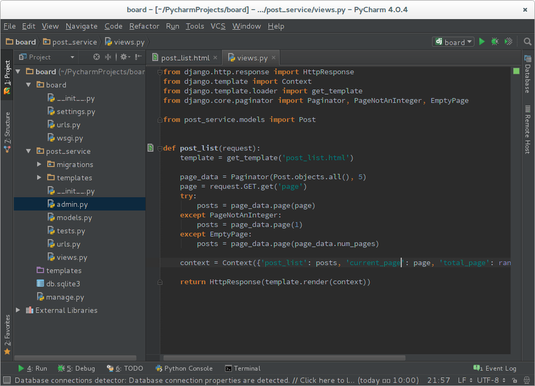The height and width of the screenshot is (386, 535).
Task: Collapse all icon in Project panel
Action: tap(108, 57)
